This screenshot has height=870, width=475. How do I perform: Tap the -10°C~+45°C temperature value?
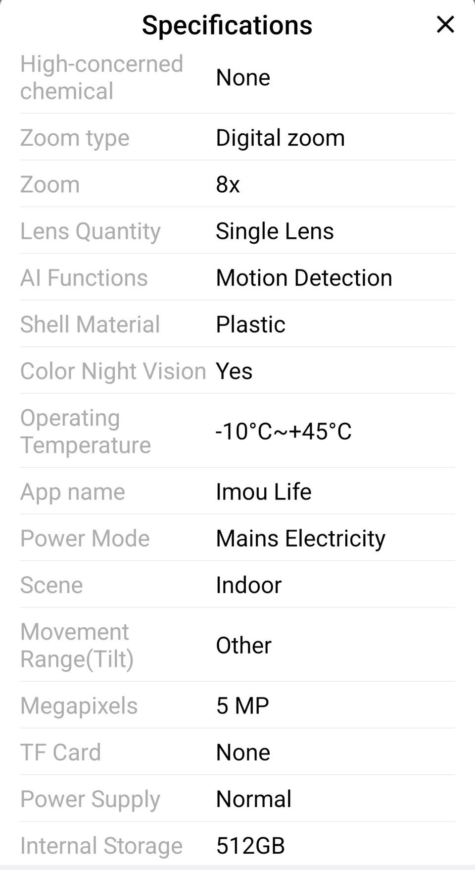[x=283, y=431]
